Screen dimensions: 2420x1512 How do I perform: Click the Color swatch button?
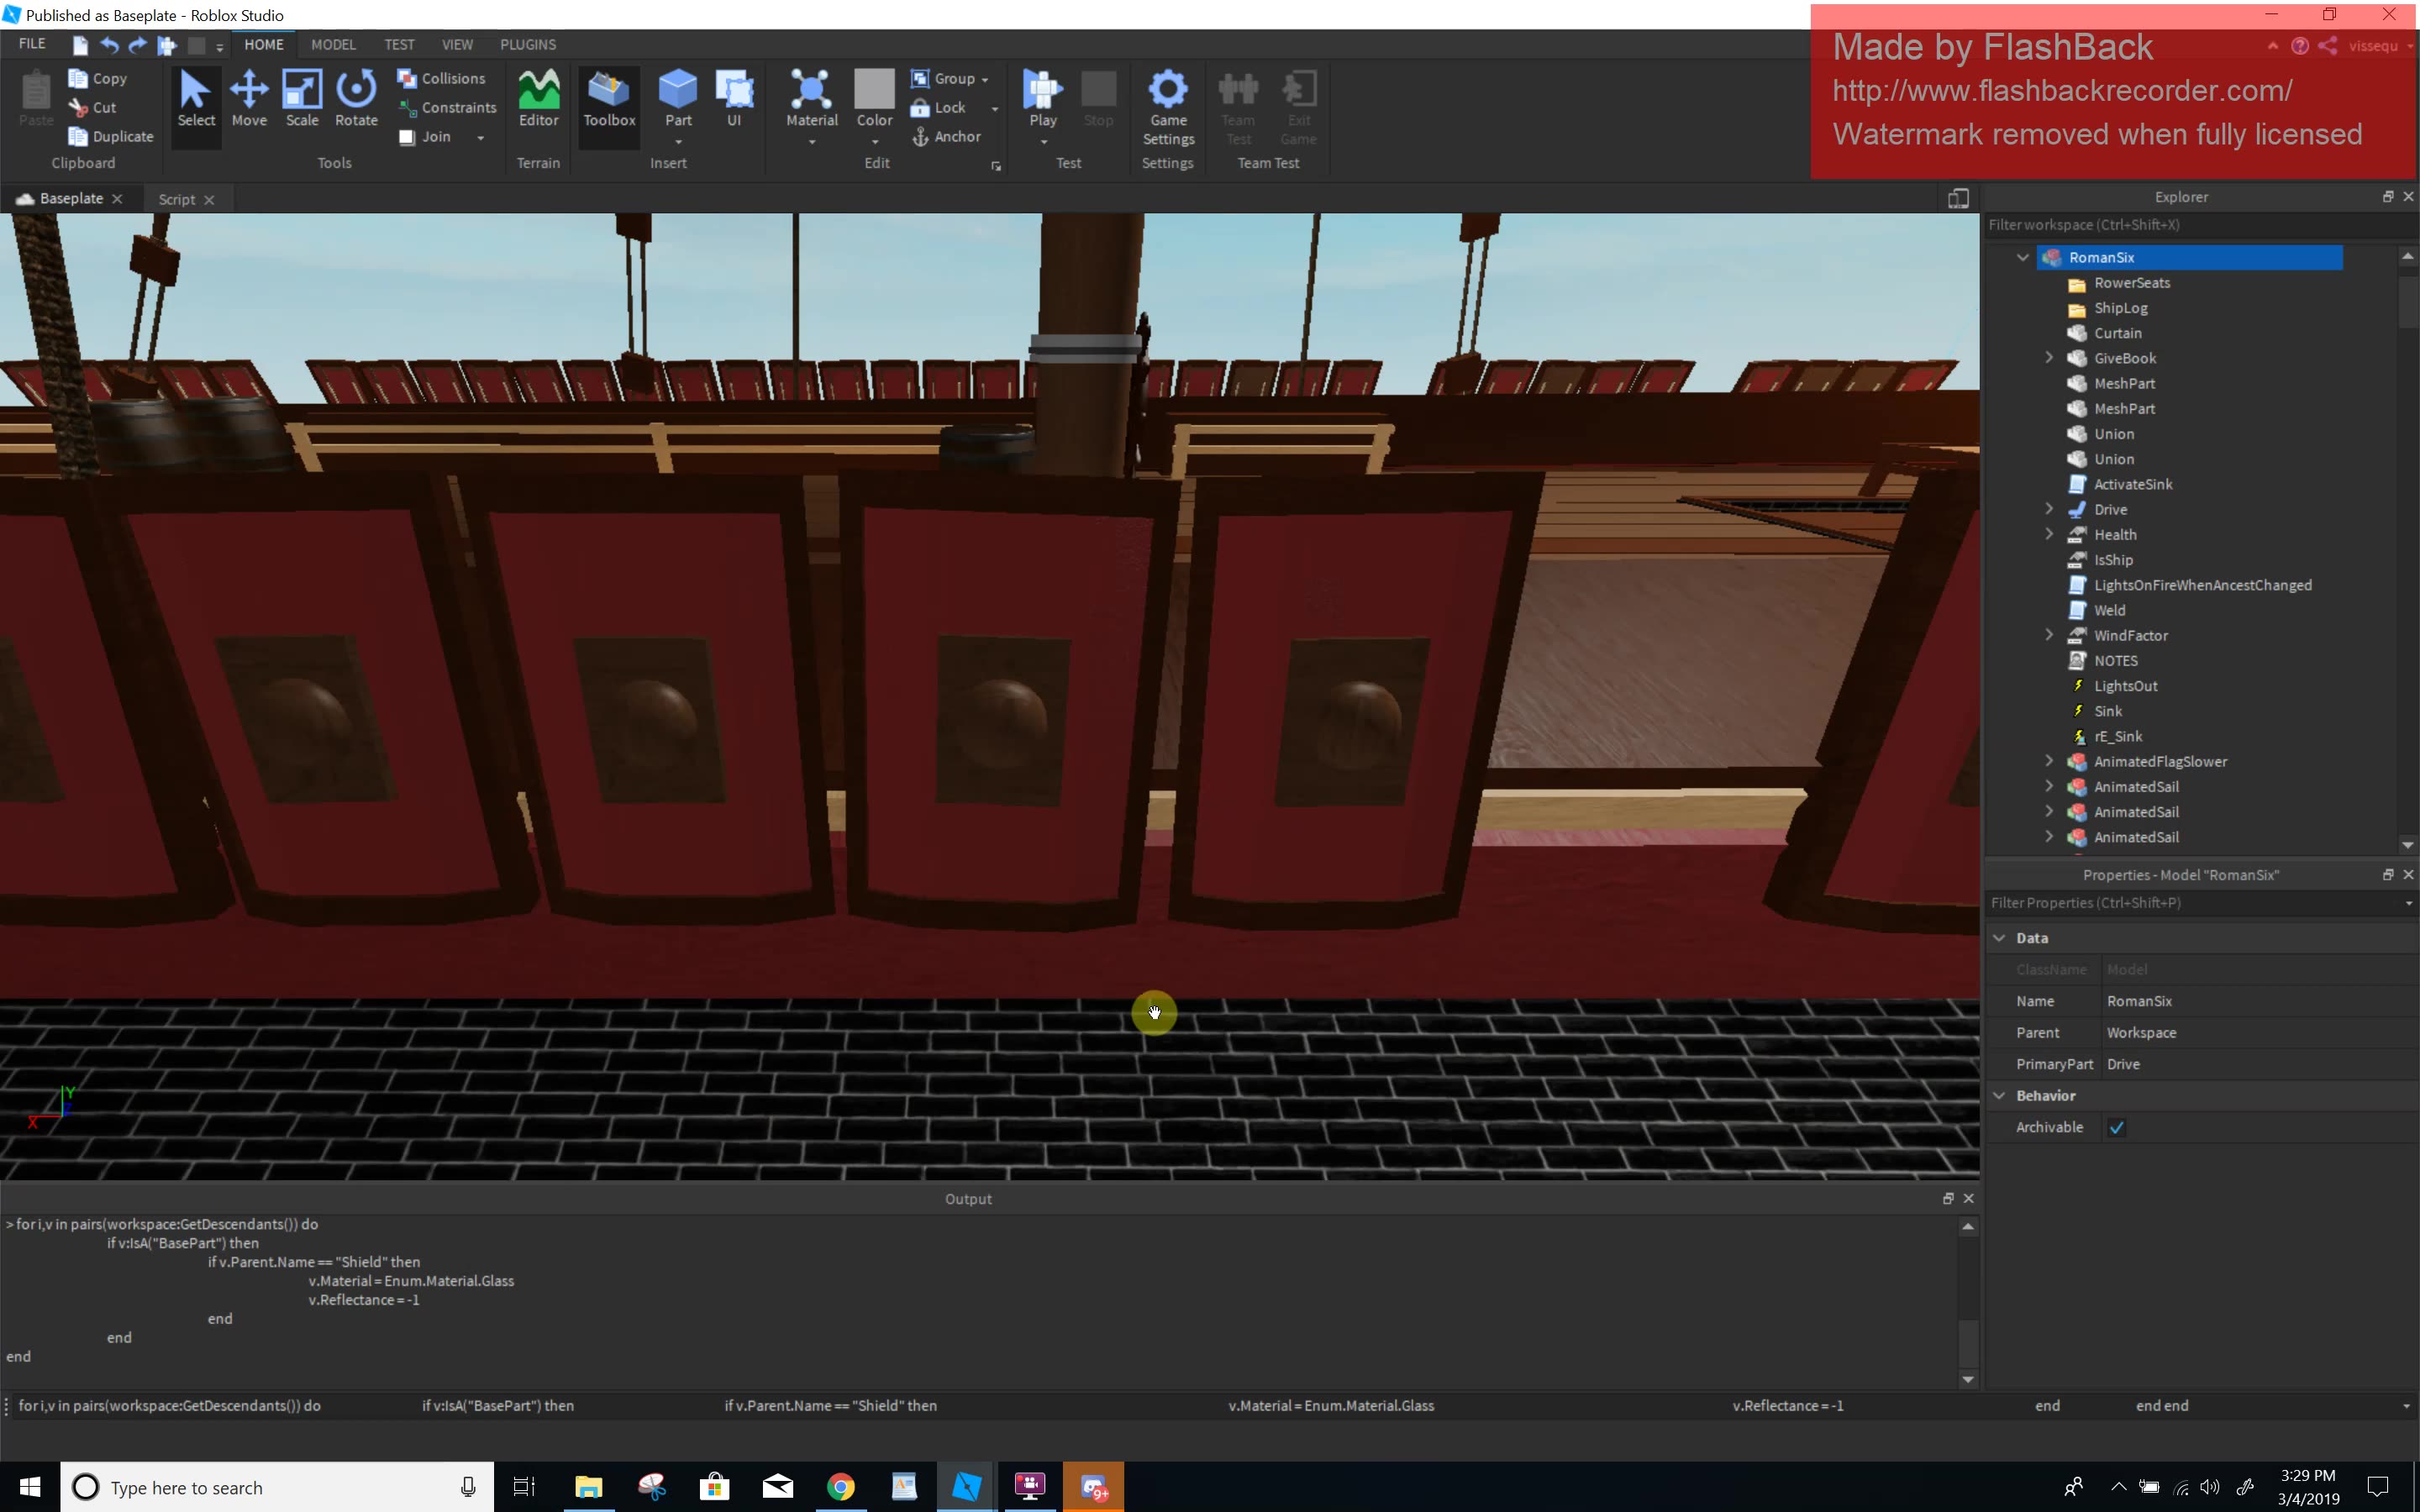point(874,89)
